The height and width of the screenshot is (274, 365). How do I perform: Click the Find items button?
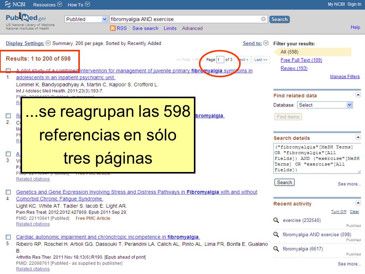click(288, 116)
